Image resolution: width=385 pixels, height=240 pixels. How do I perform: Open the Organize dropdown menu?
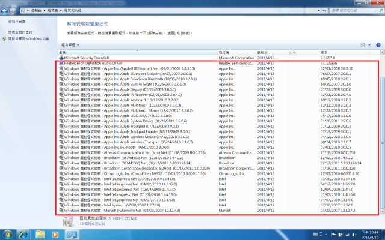pos(70,45)
